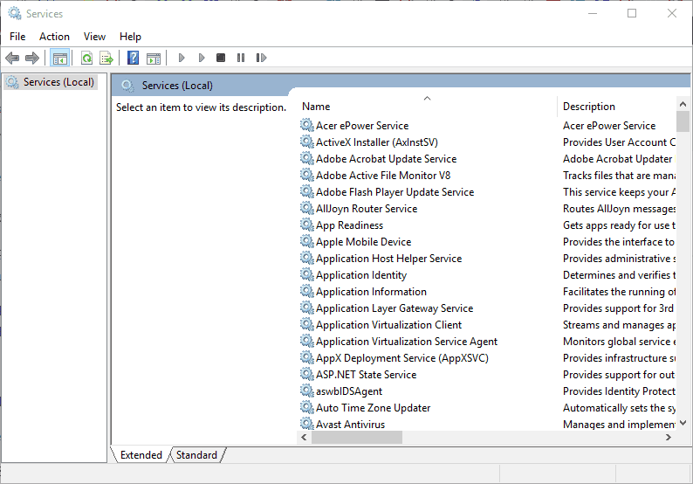
Task: Open the File menu
Action: point(17,37)
